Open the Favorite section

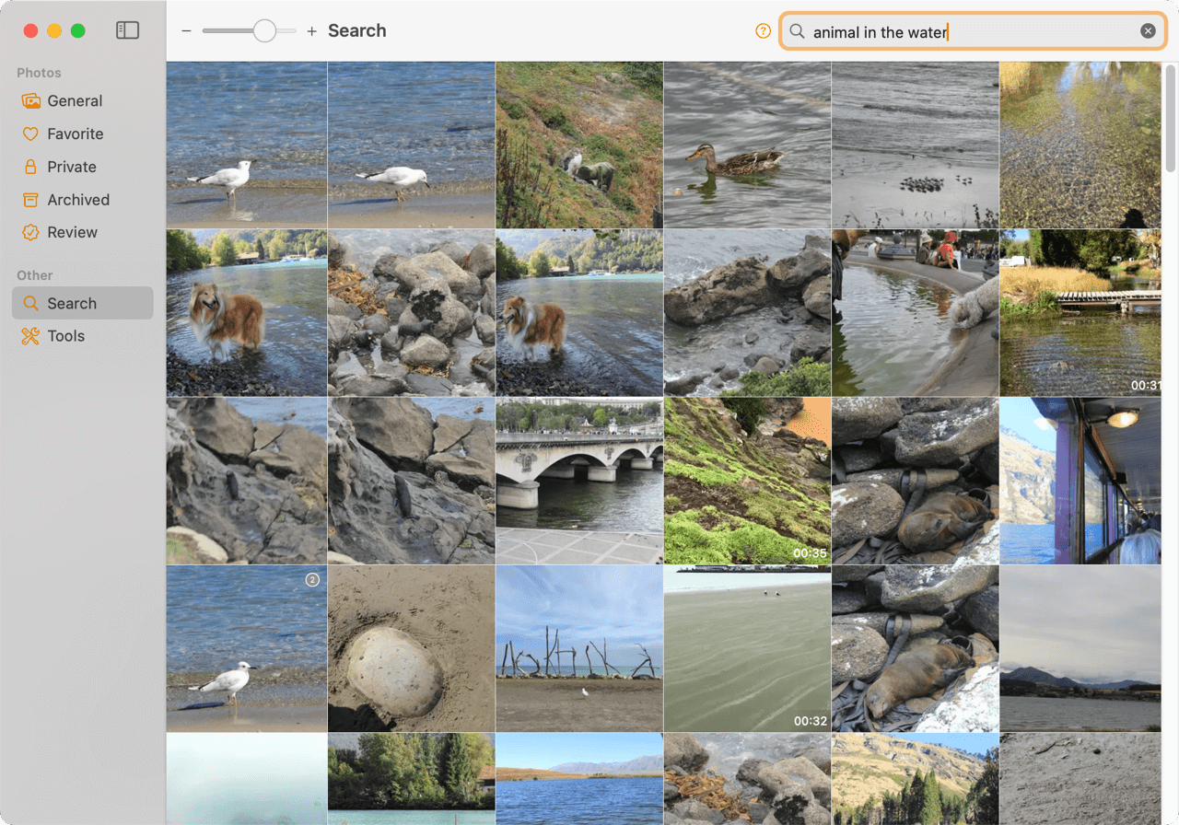[x=83, y=134]
